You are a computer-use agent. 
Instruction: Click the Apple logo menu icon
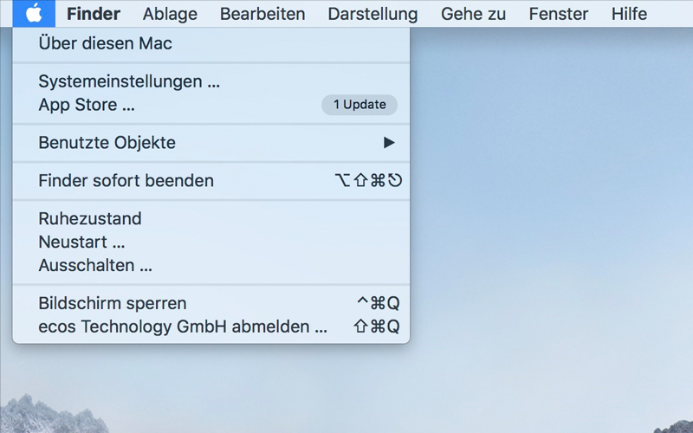coord(34,14)
